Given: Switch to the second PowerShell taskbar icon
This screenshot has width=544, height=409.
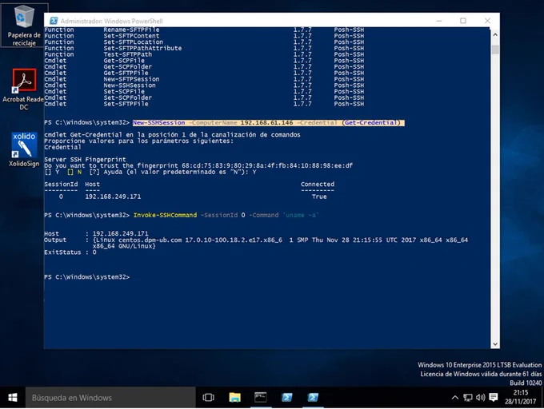Looking at the screenshot, I should (x=313, y=398).
